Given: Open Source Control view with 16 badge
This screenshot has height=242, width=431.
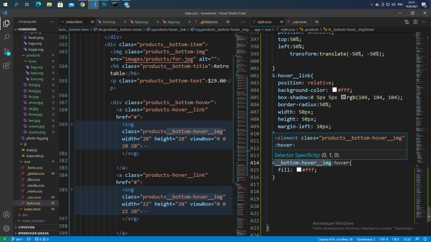Looking at the screenshot, I should pos(6,51).
